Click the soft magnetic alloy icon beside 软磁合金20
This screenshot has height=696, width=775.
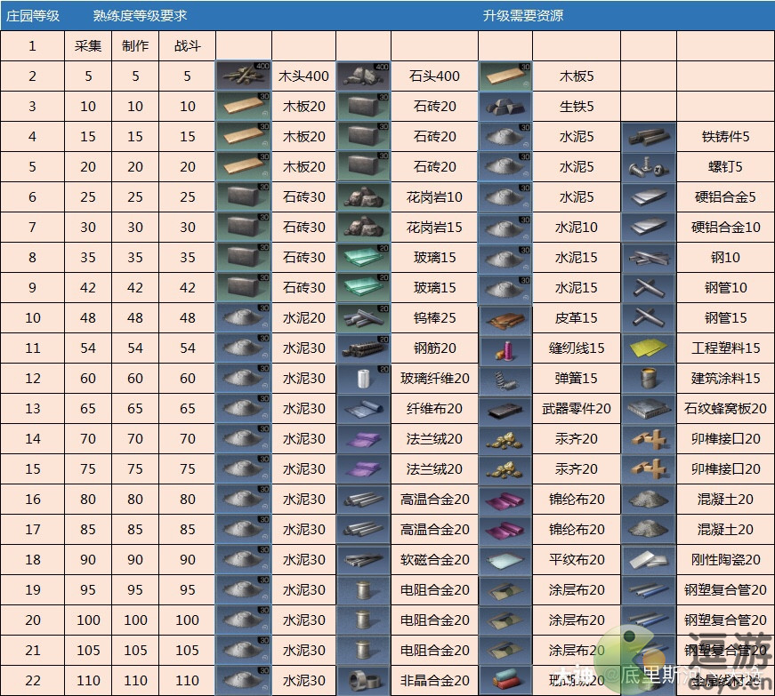pos(363,559)
